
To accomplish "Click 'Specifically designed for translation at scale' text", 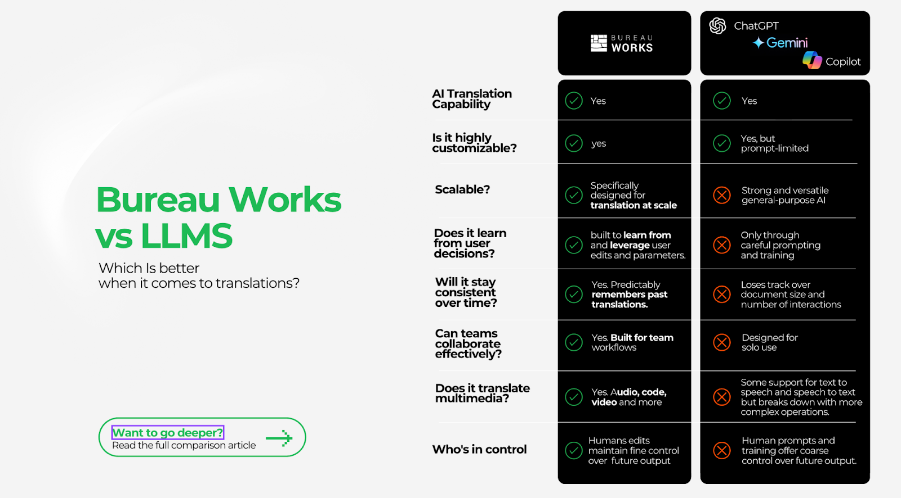I will pos(634,195).
